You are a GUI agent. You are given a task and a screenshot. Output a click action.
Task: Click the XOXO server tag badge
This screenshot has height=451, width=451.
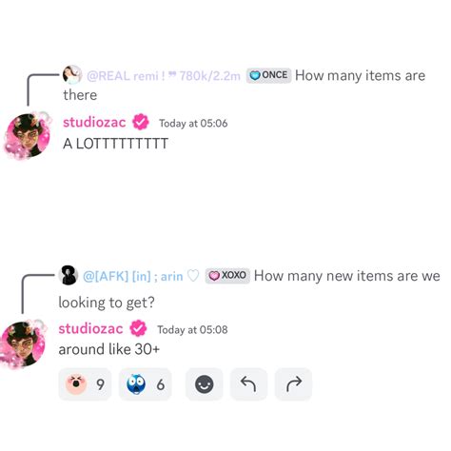pos(227,275)
